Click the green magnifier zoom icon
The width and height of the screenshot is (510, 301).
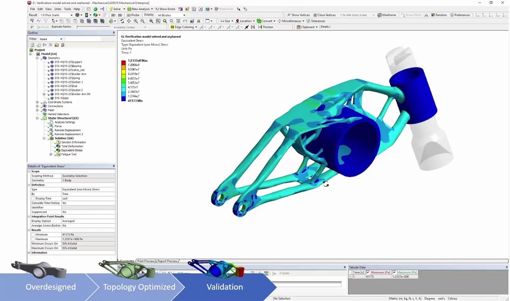[x=165, y=21]
